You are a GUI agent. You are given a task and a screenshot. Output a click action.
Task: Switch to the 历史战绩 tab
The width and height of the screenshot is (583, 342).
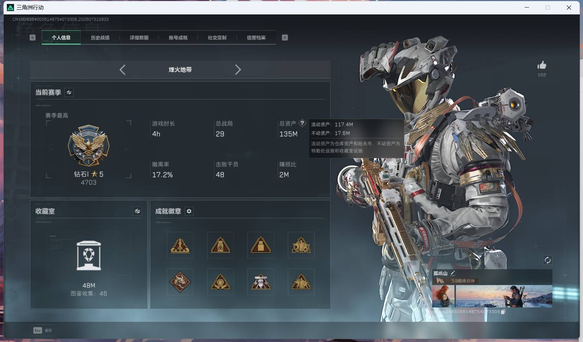100,37
